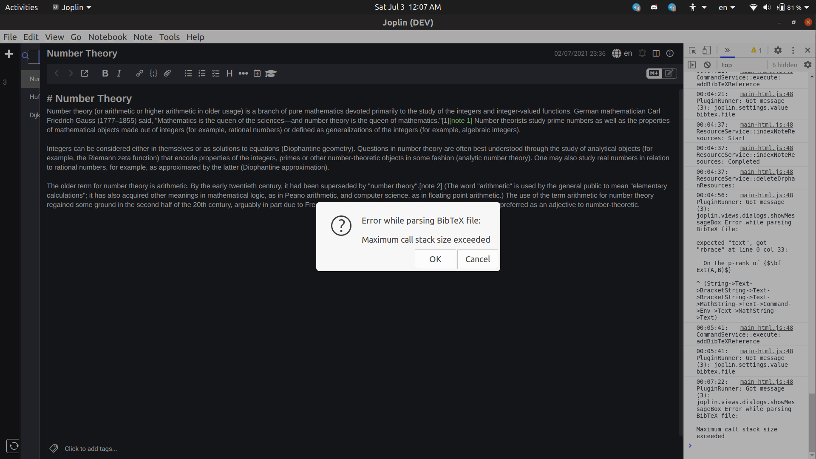Click the inspect element picker in DevTools

click(x=692, y=50)
